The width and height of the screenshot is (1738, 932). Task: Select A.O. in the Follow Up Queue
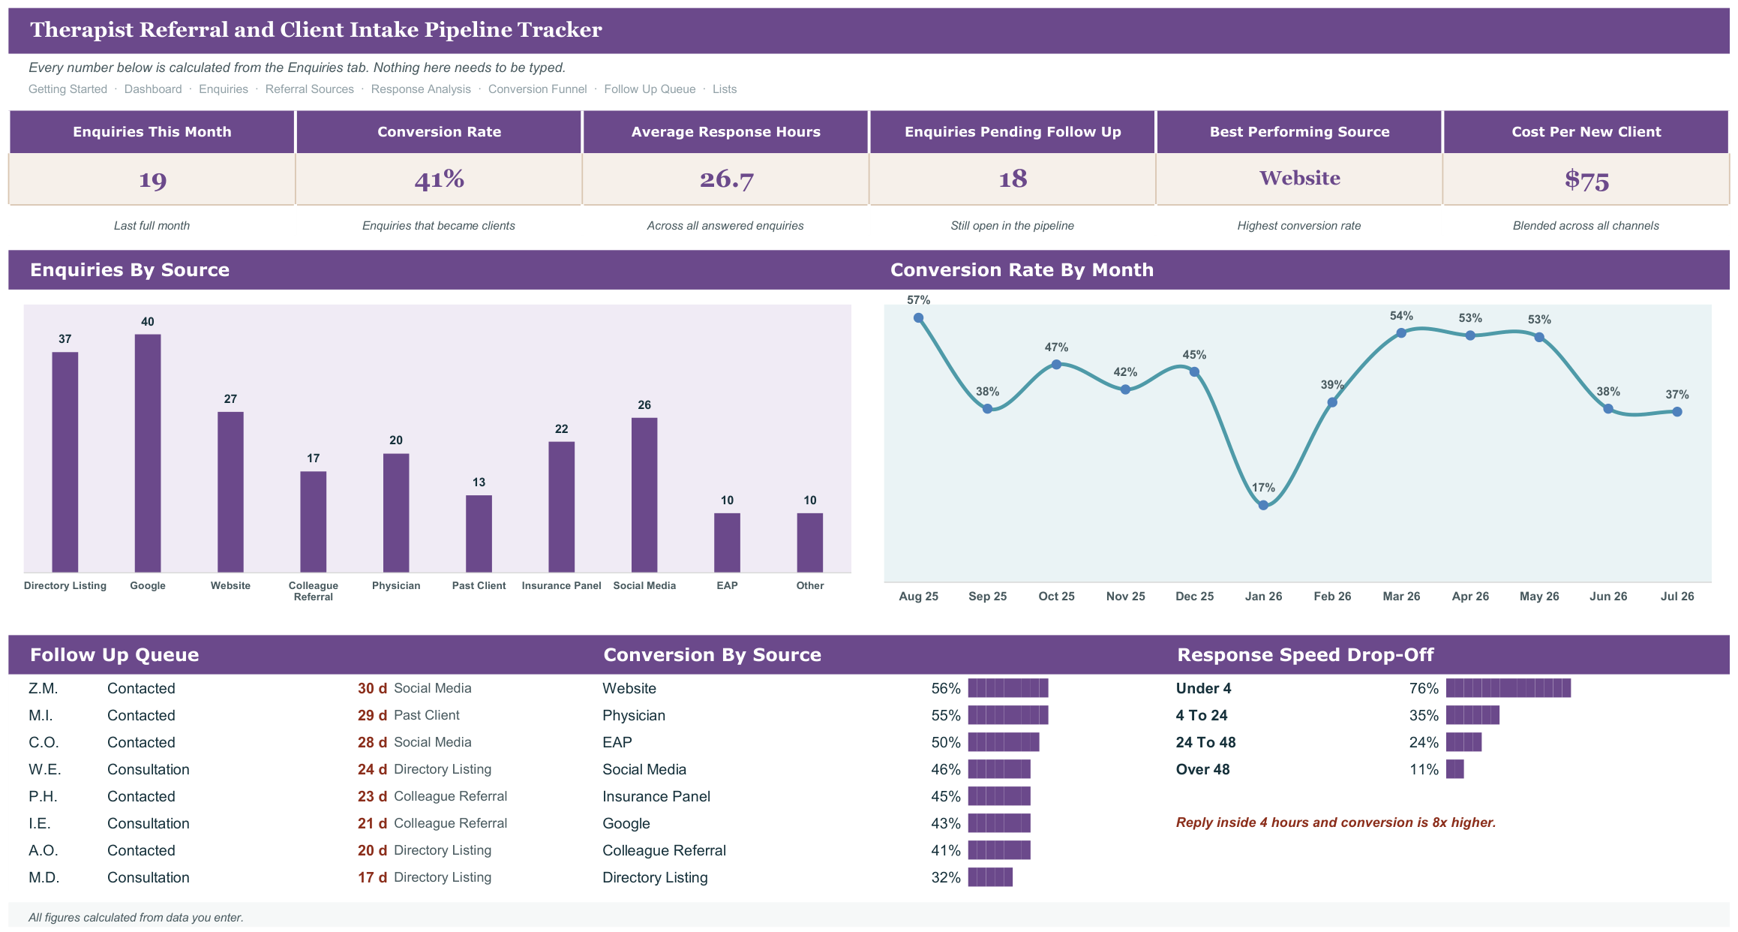point(44,851)
